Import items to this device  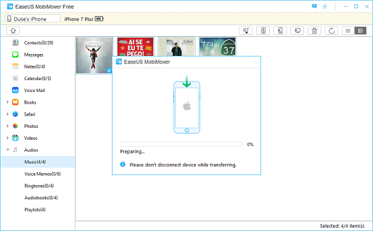click(x=263, y=30)
